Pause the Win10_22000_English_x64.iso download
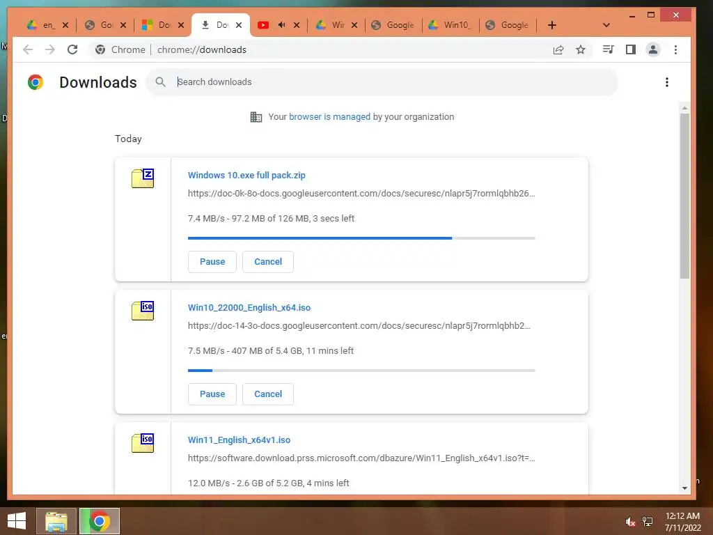Viewport: 713px width, 535px height. [212, 394]
